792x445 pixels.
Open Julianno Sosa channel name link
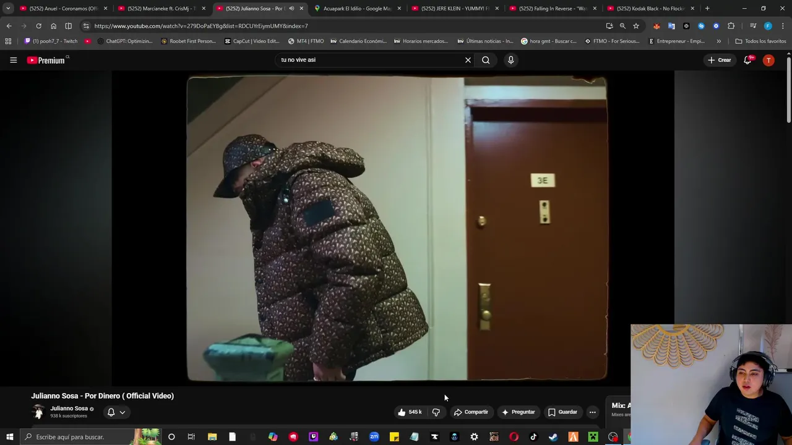pos(69,409)
